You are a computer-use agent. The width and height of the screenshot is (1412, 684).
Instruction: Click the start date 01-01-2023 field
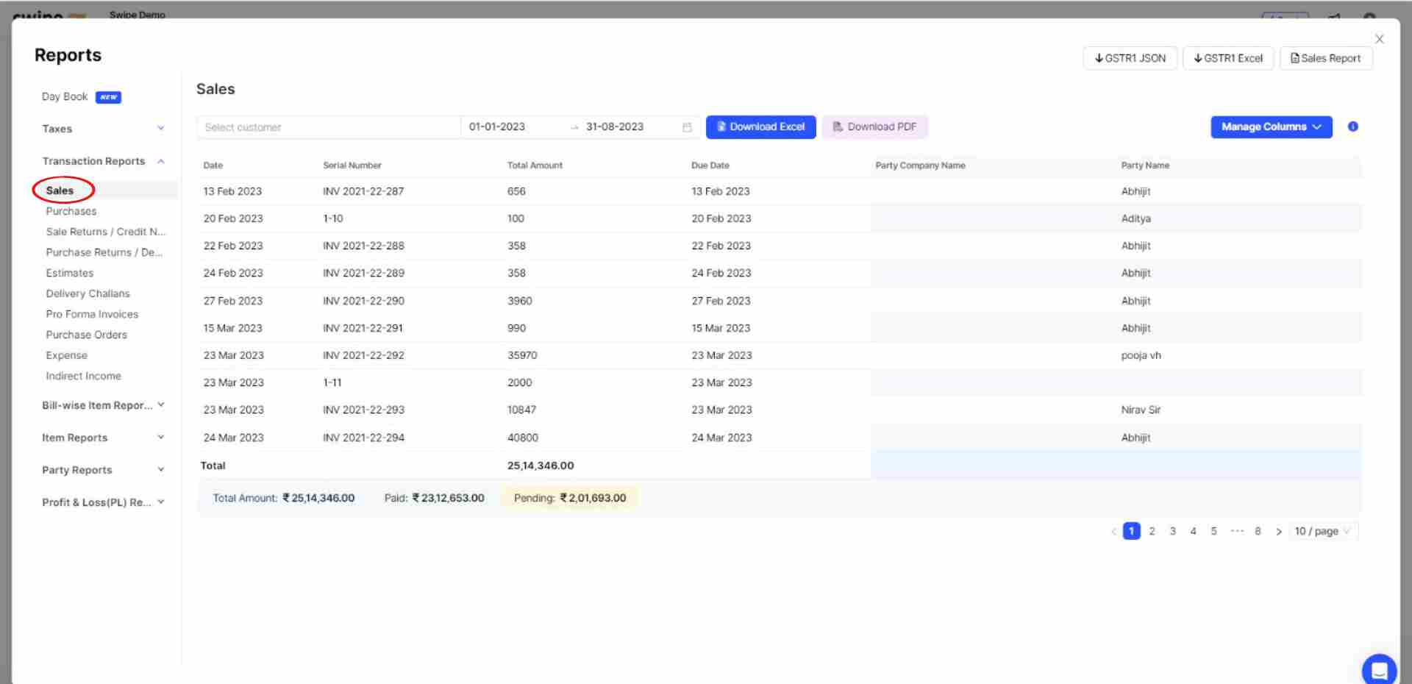point(497,127)
